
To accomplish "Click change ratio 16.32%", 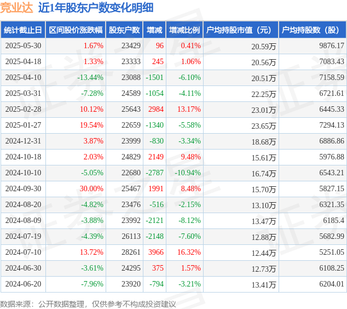I will (x=189, y=252).
